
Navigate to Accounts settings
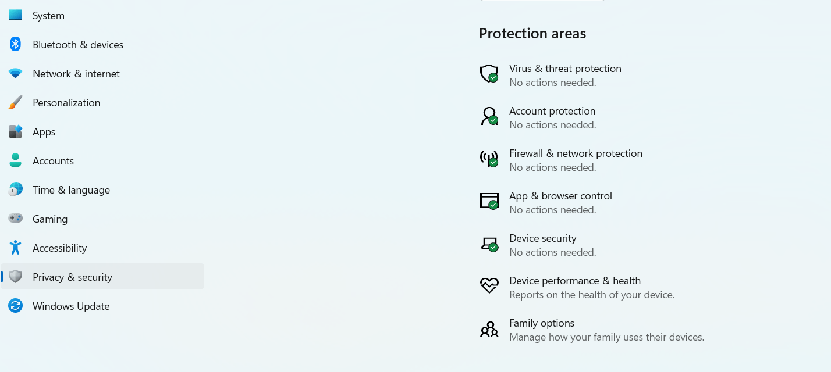click(x=53, y=161)
